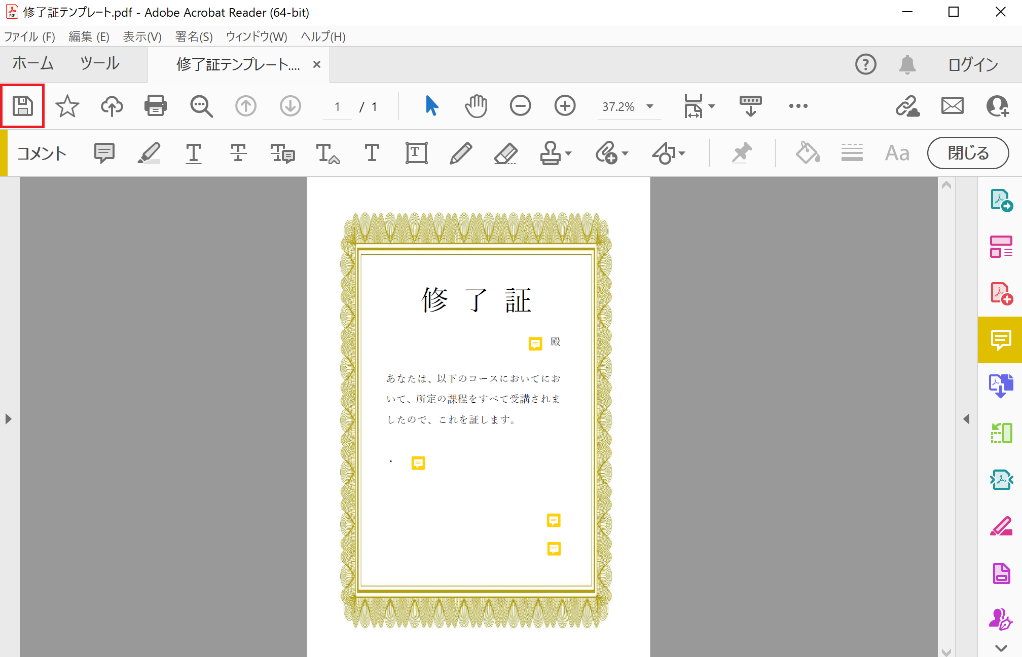Activate the hand pan tool

point(476,106)
